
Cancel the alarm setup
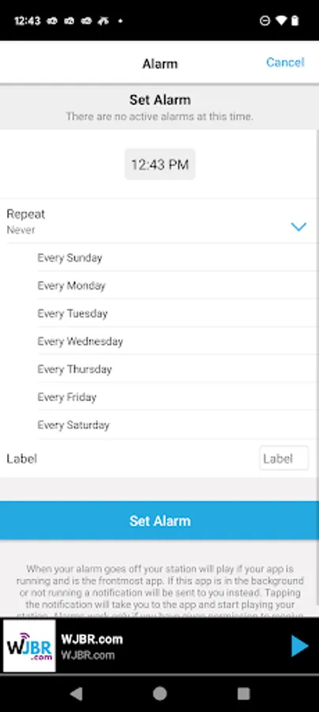[x=285, y=62]
